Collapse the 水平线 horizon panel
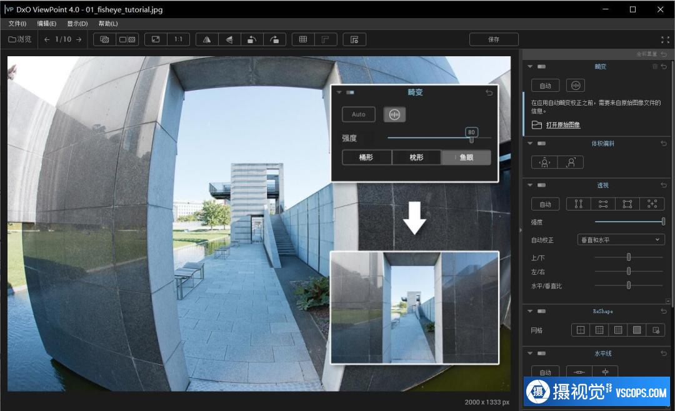The image size is (675, 411). pyautogui.click(x=530, y=354)
